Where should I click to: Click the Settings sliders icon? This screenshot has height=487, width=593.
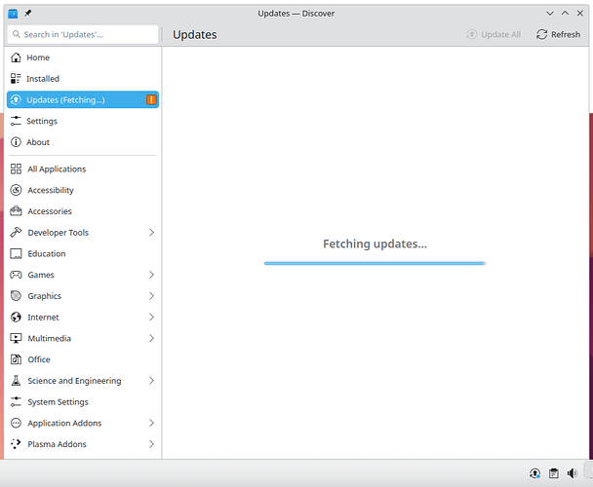[x=16, y=121]
